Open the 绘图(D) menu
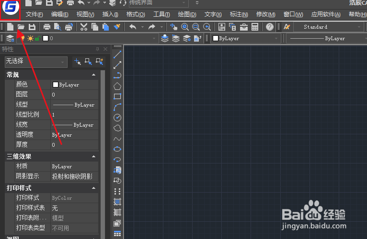Image resolution: width=367 pixels, height=239 pixels. point(187,14)
